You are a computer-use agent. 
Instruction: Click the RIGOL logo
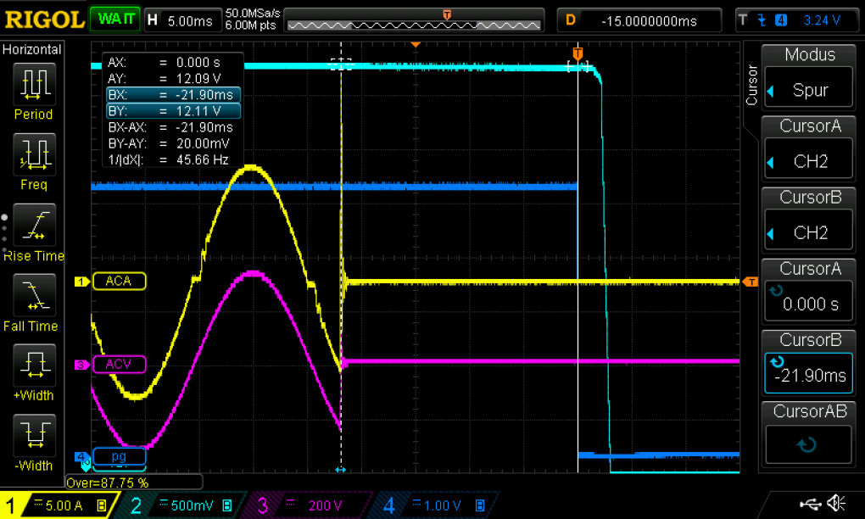coord(44,20)
